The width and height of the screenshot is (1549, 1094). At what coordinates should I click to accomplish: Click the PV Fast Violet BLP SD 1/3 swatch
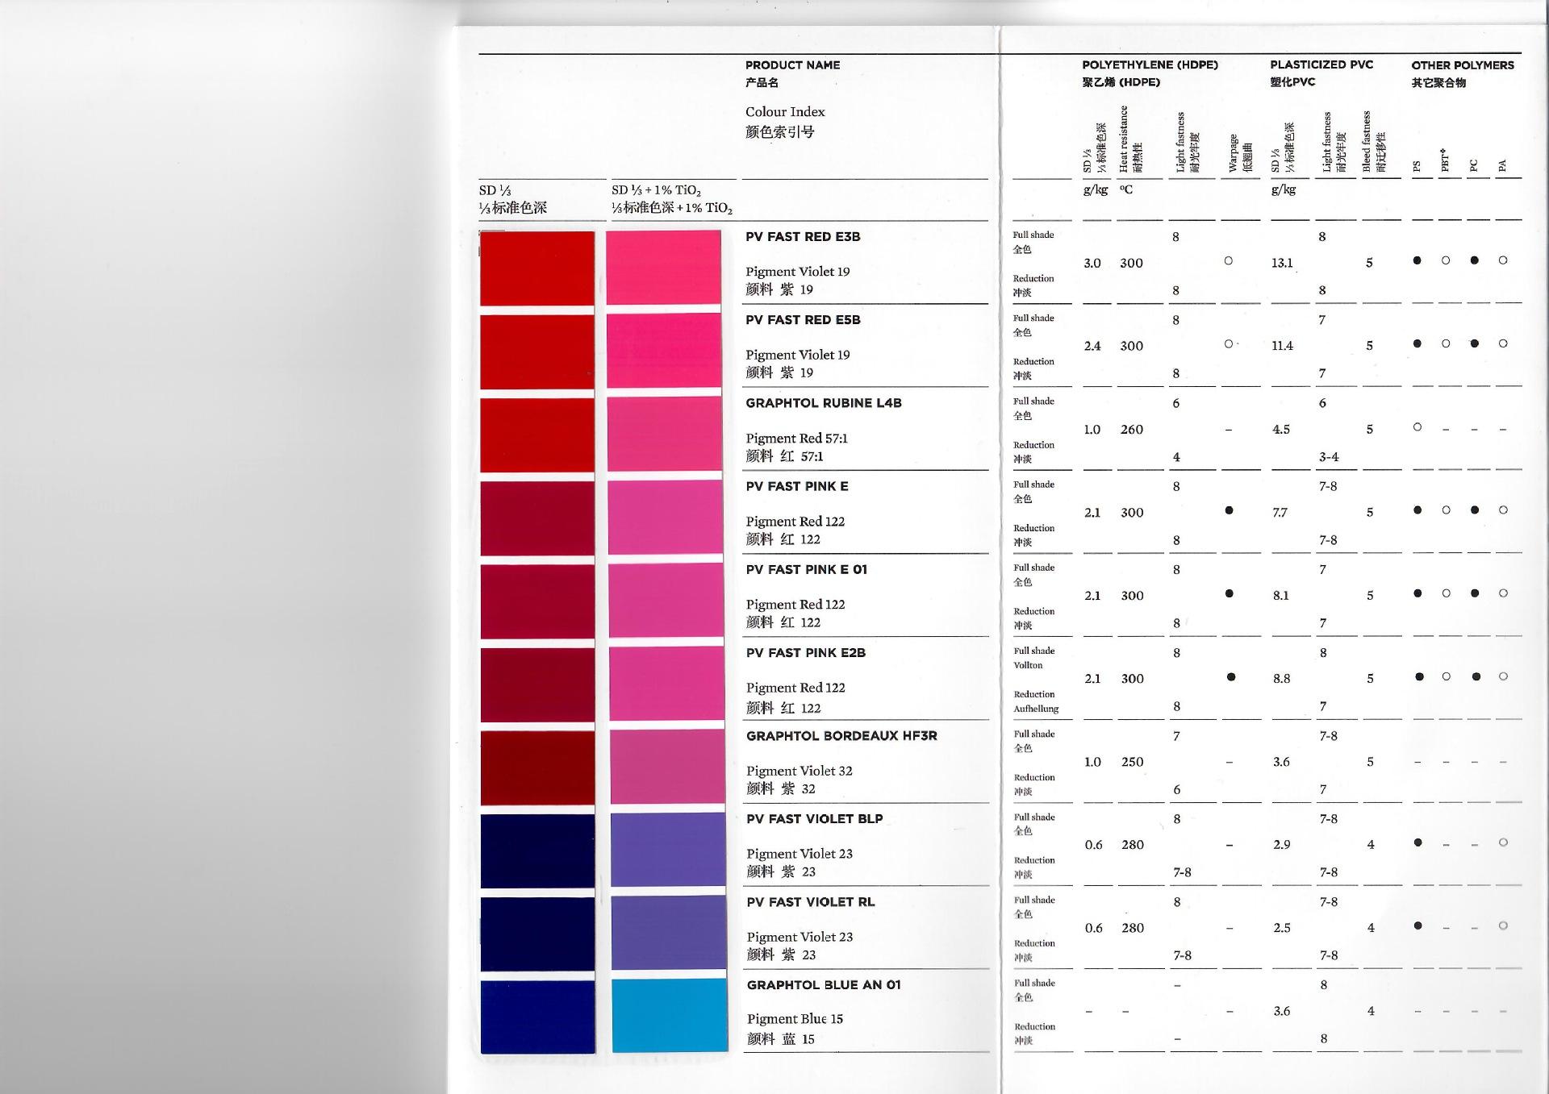click(x=537, y=851)
